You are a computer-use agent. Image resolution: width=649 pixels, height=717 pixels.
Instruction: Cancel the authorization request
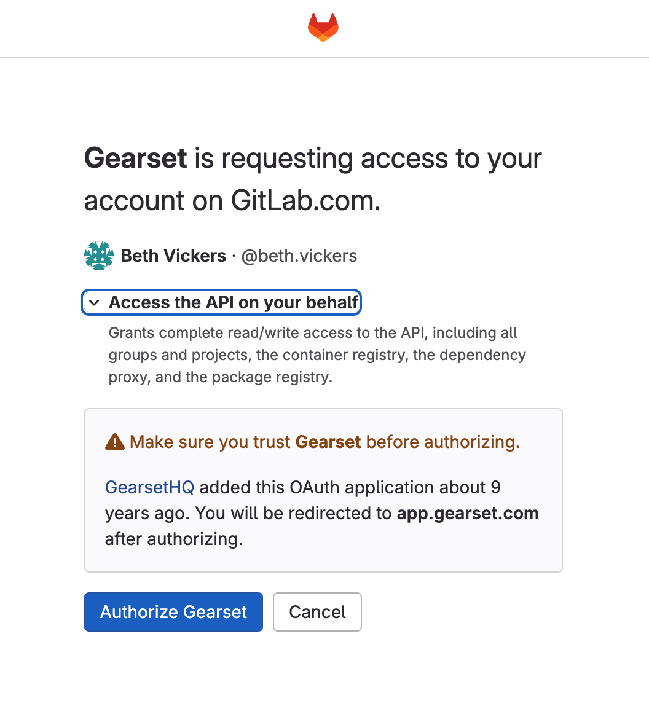pos(317,612)
